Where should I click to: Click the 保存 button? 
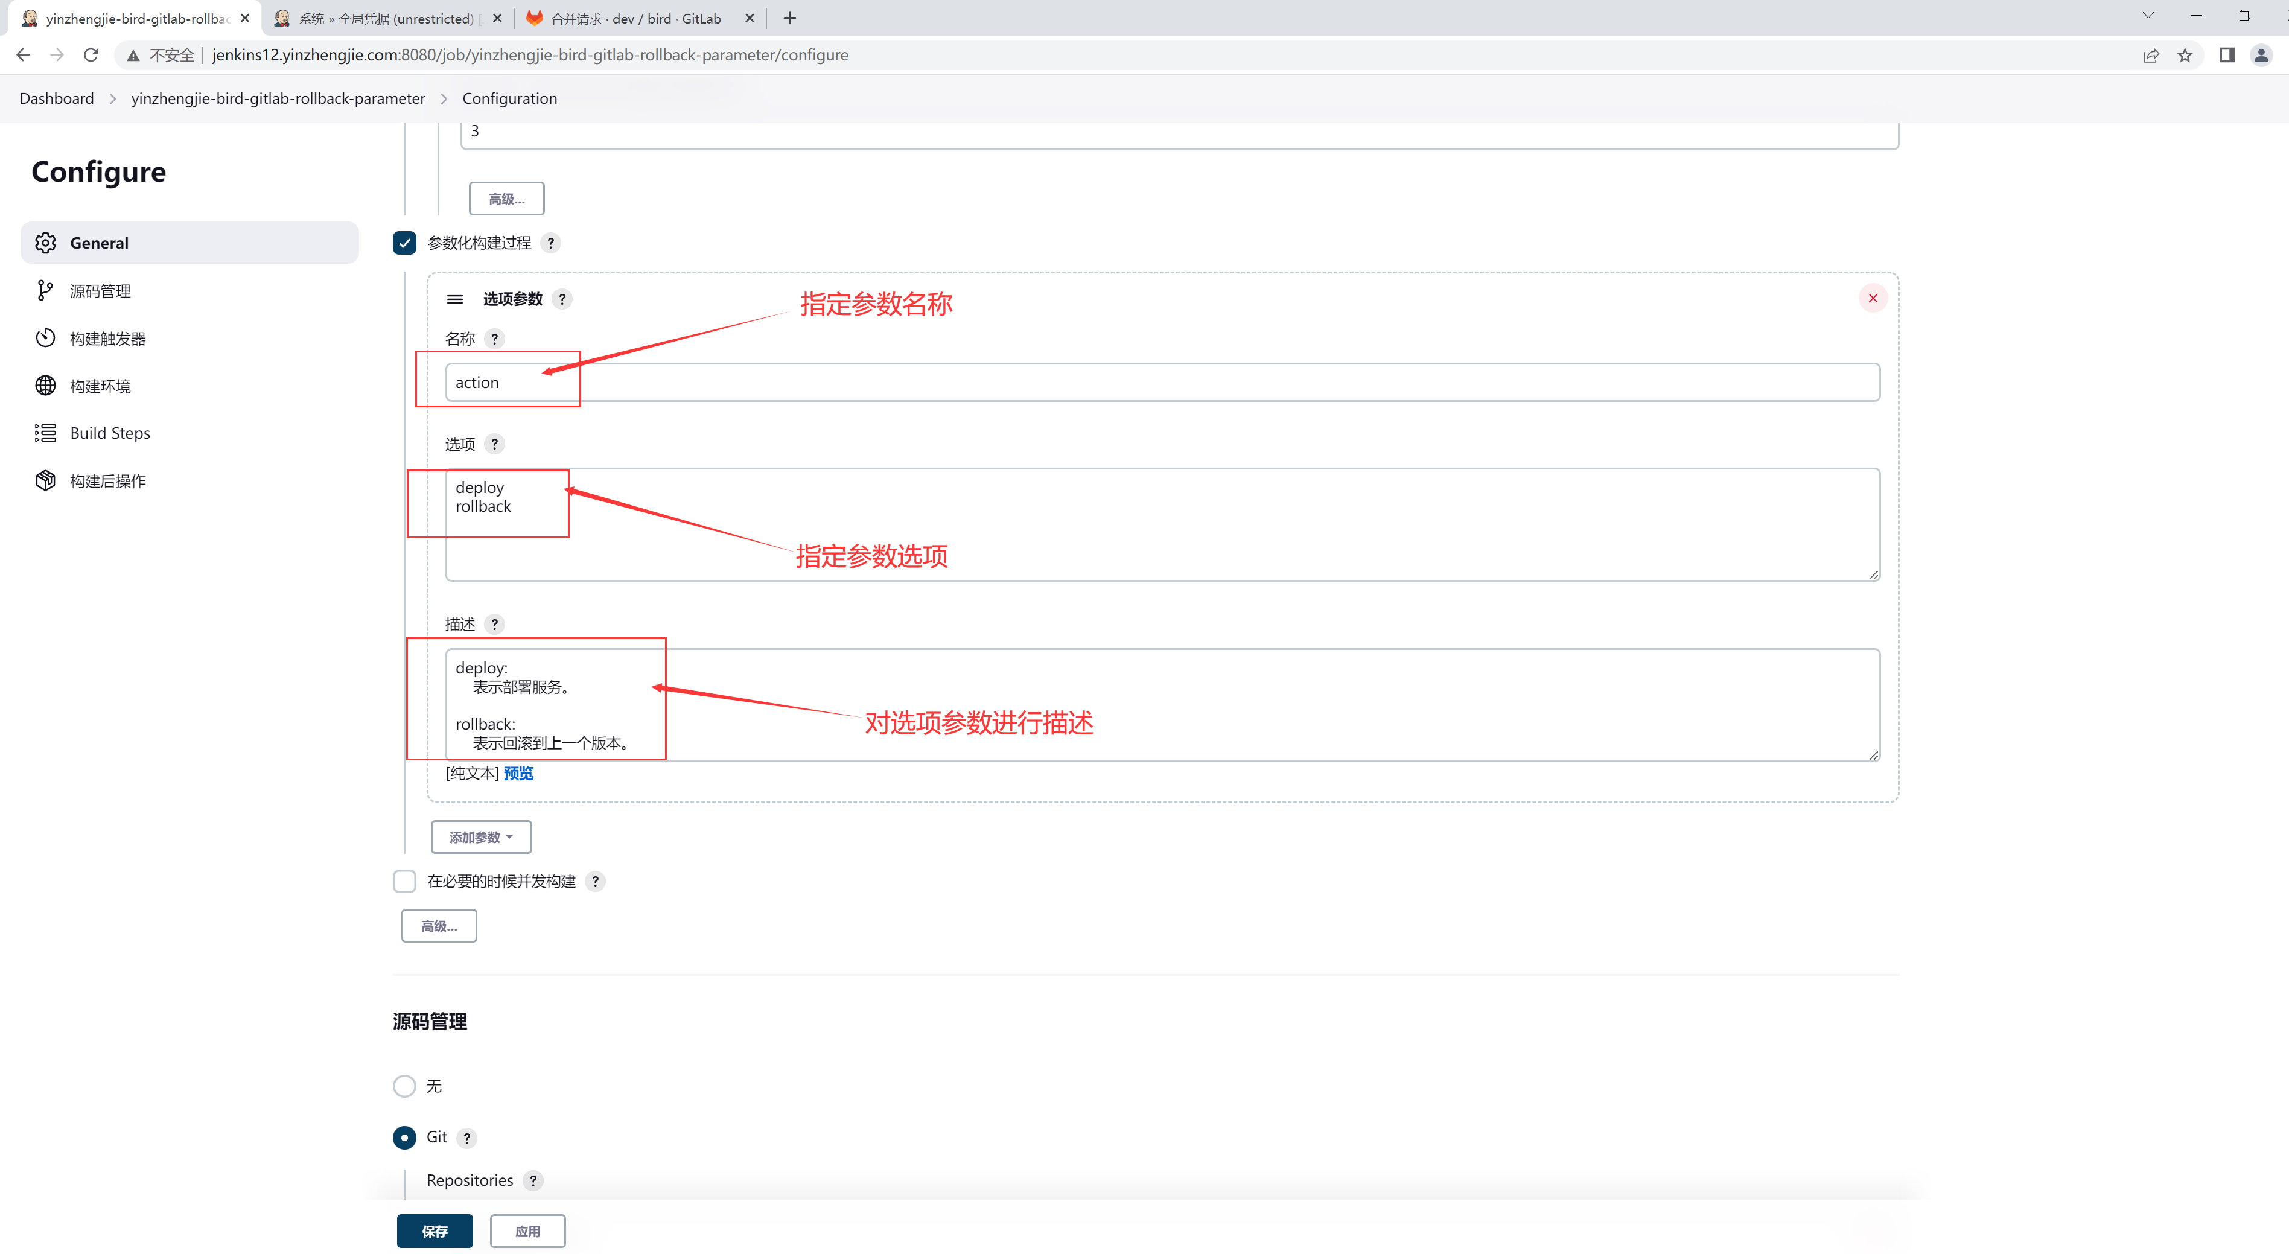click(x=435, y=1231)
